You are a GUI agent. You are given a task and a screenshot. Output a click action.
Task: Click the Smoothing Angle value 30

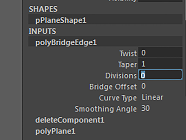pyautogui.click(x=146, y=109)
